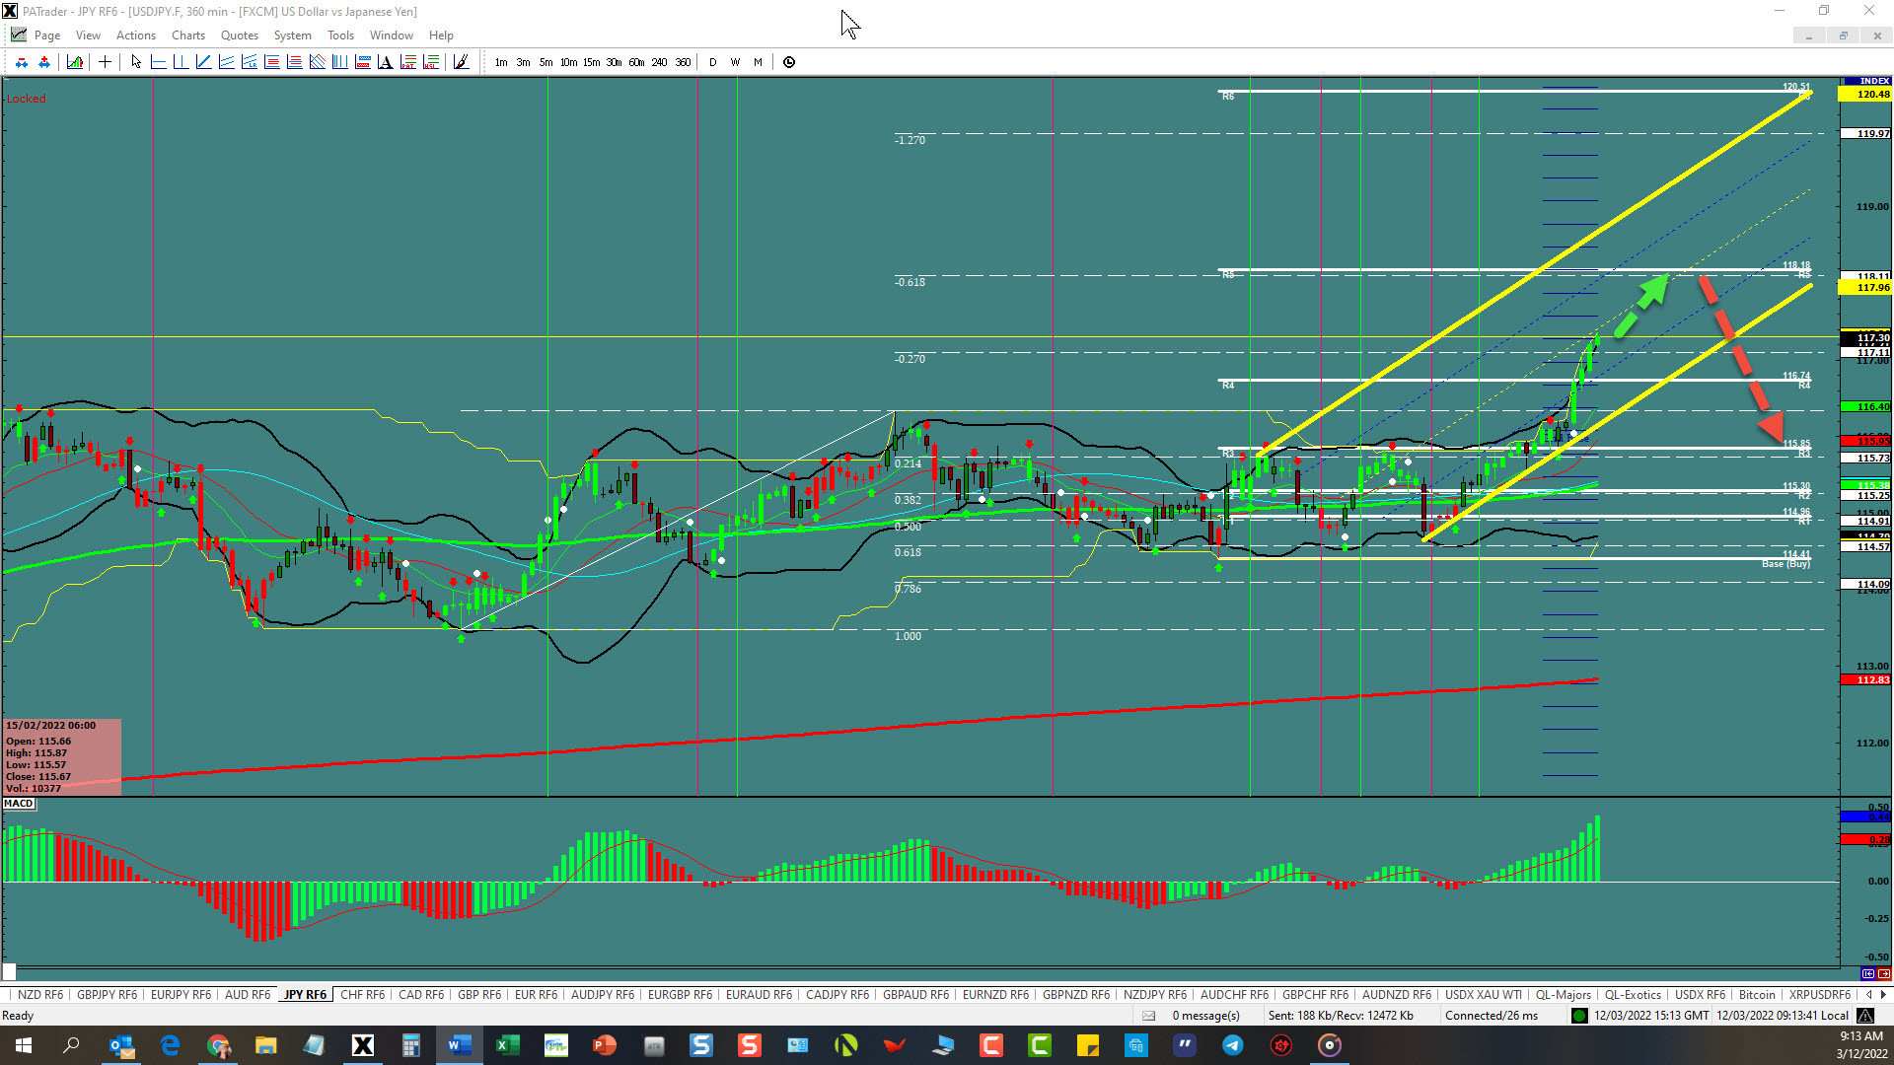Open the Bitcoin chart tab
The width and height of the screenshot is (1894, 1065).
1756,995
